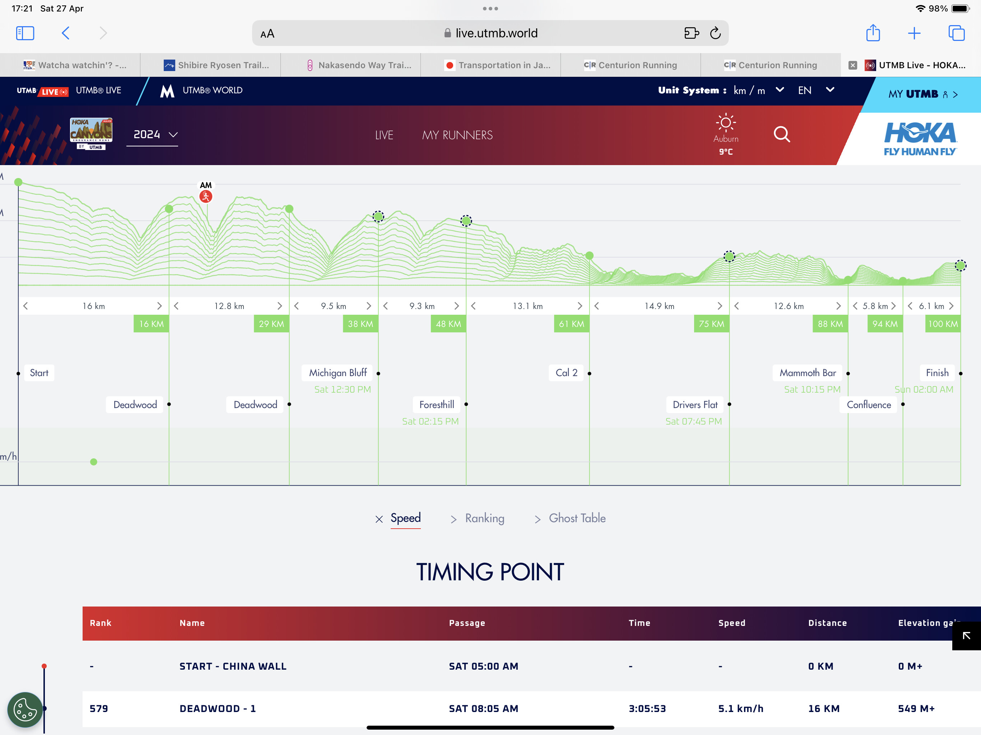Open Safari sidebar panel icon
This screenshot has width=981, height=735.
click(25, 33)
